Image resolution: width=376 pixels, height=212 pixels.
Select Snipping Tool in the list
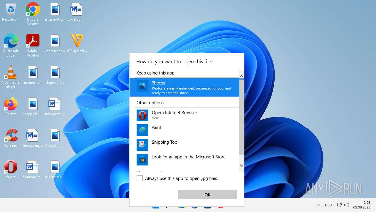[x=184, y=145]
